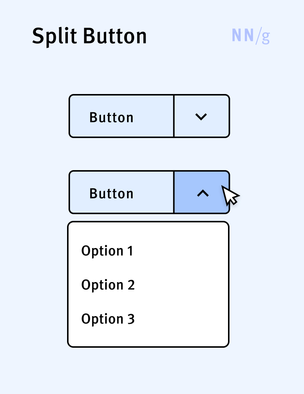Image resolution: width=304 pixels, height=394 pixels.
Task: Pick Option 3 from the menu list
Action: [x=108, y=319]
